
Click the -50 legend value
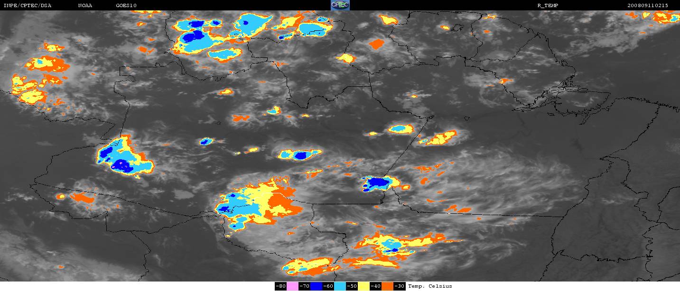point(352,286)
